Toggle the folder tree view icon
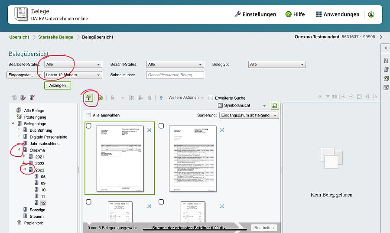 coord(89,97)
